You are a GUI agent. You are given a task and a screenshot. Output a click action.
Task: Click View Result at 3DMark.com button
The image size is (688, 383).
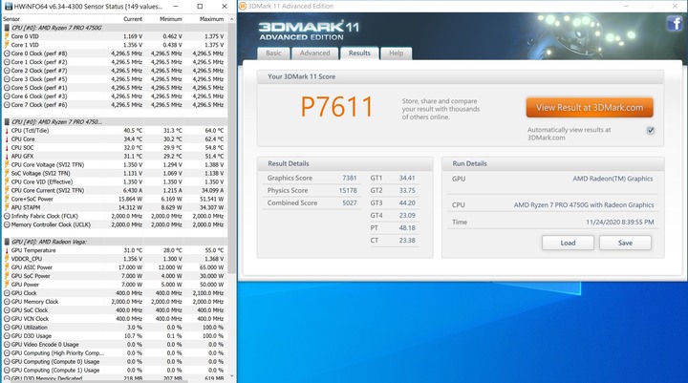point(590,108)
